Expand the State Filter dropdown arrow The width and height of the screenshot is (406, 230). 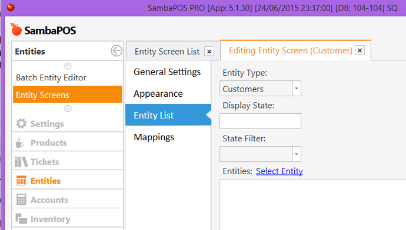click(297, 154)
